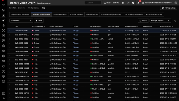
Task: Select the Kubernetes Audit Log tab
Action: pos(154,15)
